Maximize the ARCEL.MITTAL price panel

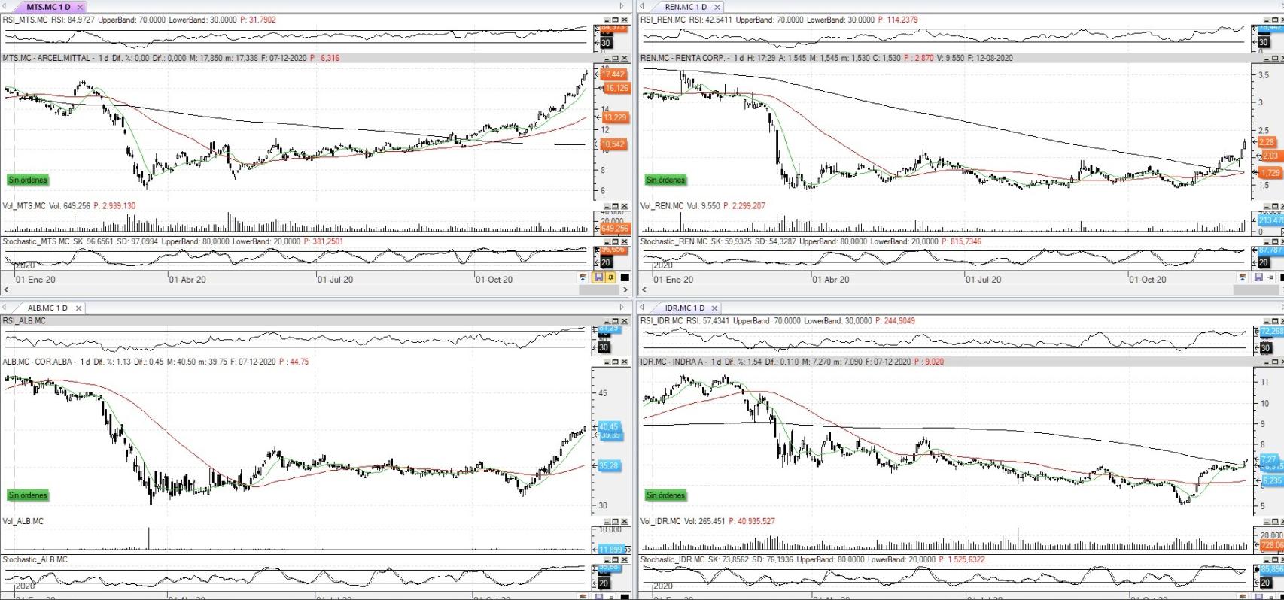tap(616, 58)
